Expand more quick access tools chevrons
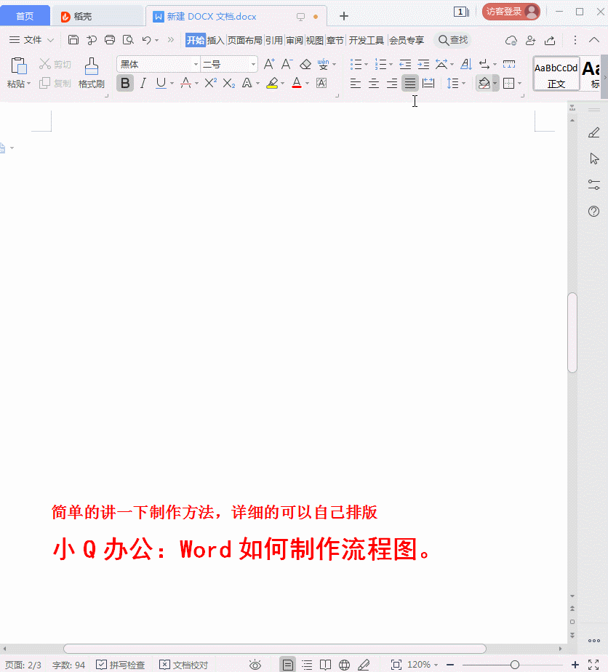Image resolution: width=608 pixels, height=672 pixels. point(171,40)
